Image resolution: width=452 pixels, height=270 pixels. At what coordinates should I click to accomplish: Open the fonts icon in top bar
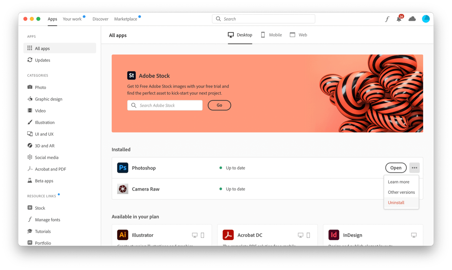387,19
